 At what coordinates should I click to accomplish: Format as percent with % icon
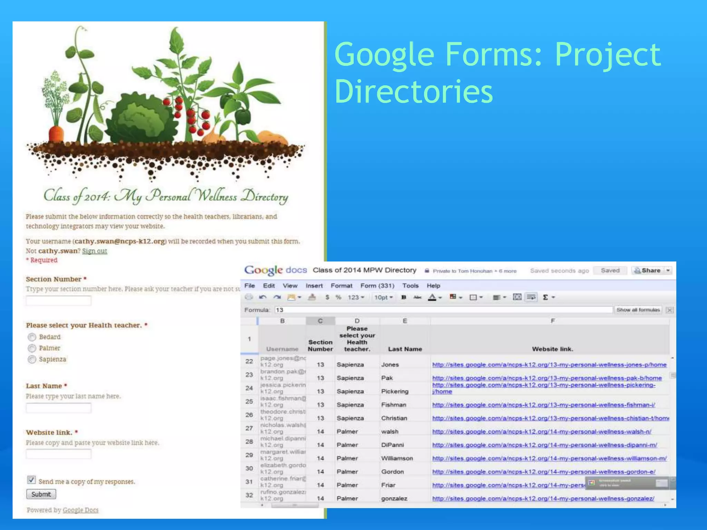338,297
